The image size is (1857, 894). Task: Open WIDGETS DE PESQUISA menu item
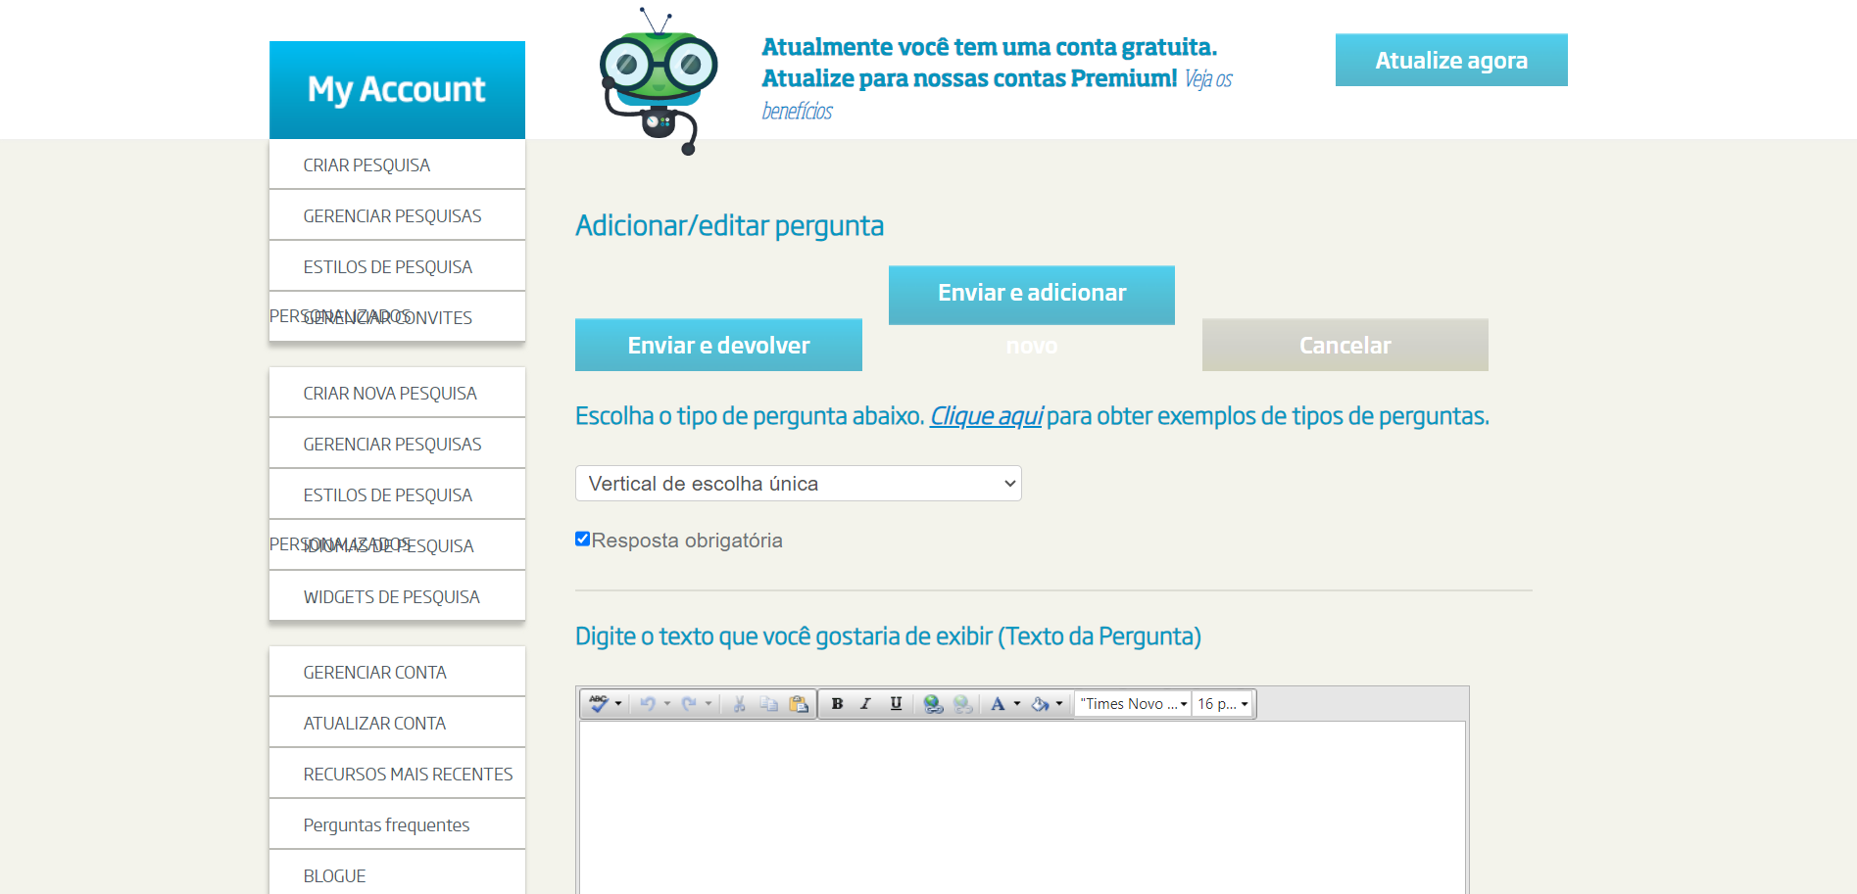click(x=397, y=596)
